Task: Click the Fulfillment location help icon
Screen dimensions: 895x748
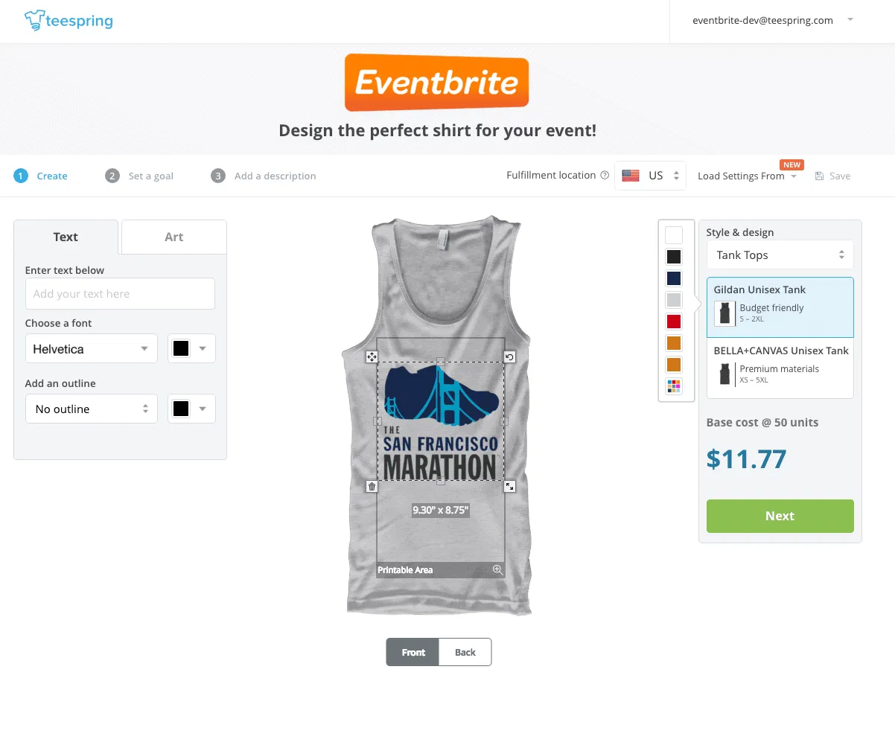Action: click(605, 176)
